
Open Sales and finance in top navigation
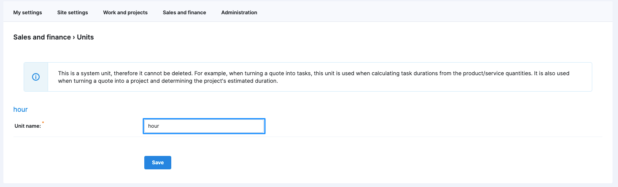184,13
